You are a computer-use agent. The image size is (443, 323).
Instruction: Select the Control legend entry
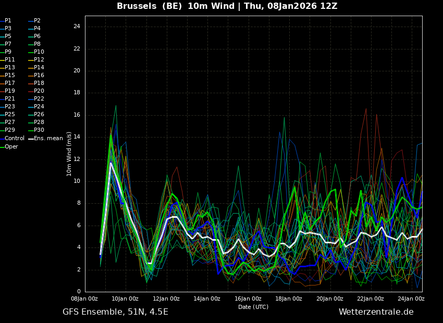[x=15, y=139]
